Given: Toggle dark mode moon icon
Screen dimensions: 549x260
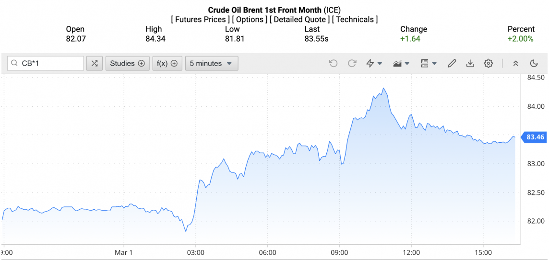Looking at the screenshot, I should click(x=534, y=63).
